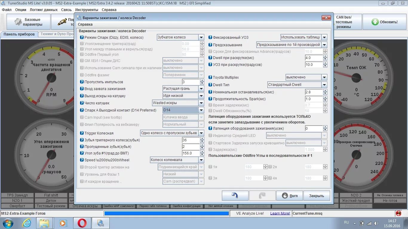
Task: Click the undo arrow button in dialog
Action: 235,196
